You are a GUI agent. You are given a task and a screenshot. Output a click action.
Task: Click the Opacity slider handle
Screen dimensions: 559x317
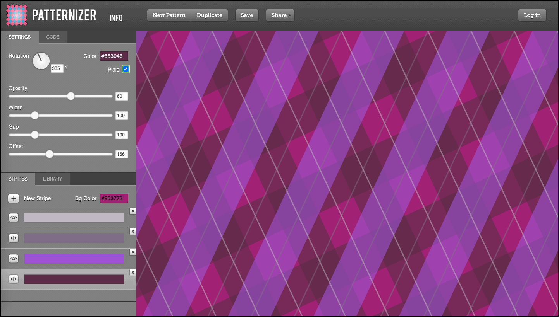(x=71, y=96)
